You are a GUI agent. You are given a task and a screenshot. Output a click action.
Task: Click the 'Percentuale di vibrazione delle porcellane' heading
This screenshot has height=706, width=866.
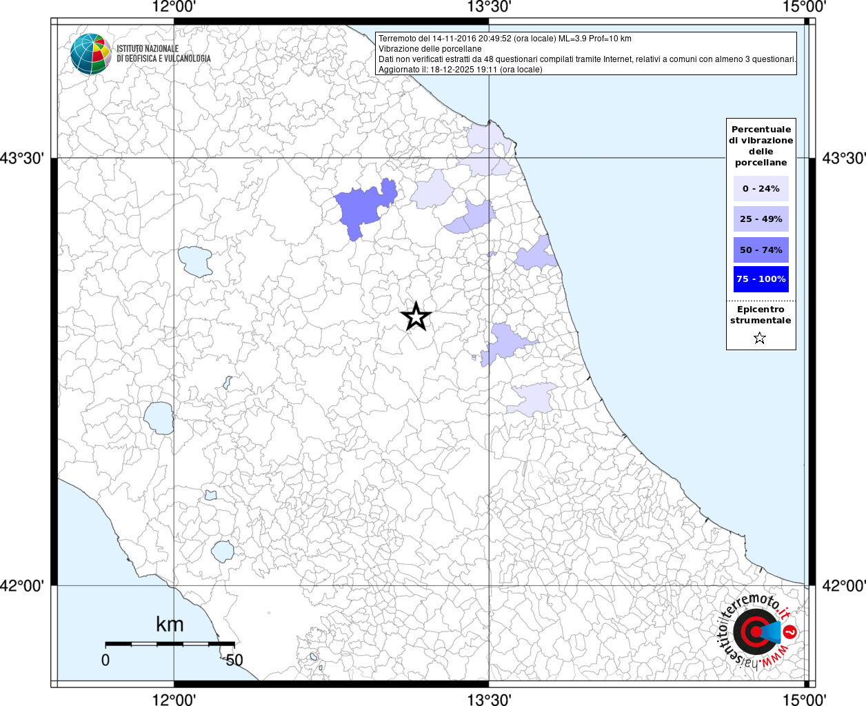761,145
